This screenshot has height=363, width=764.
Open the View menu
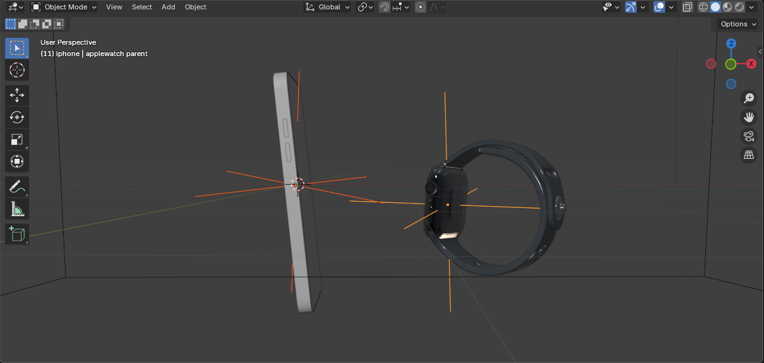114,7
